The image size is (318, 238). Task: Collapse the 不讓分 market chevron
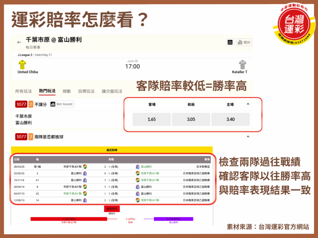[x=248, y=104]
